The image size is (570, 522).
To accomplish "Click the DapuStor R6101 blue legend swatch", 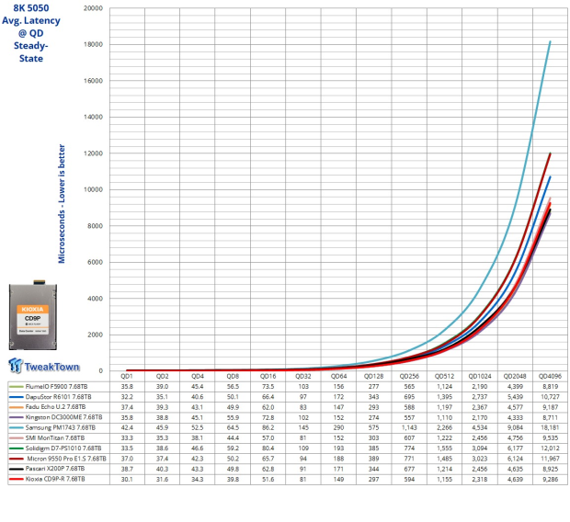I will pyautogui.click(x=17, y=397).
